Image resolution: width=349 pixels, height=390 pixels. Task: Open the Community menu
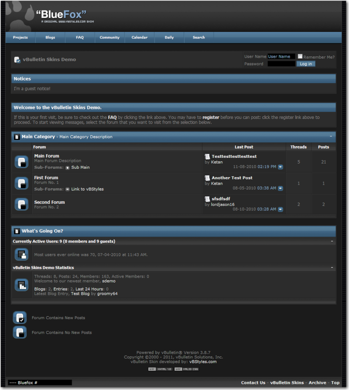point(109,37)
